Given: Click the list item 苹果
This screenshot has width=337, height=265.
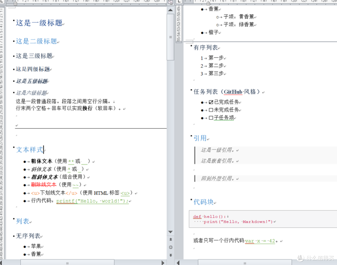Looking at the screenshot, I should (36, 246).
